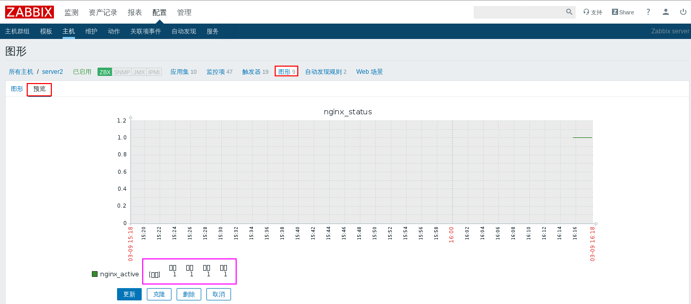The height and width of the screenshot is (304, 691).
Task: Open the 支持 support link
Action: click(x=593, y=12)
